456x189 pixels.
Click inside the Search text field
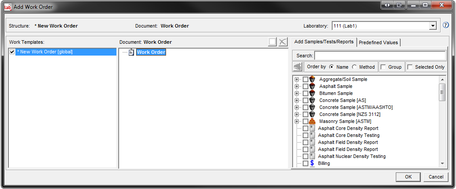(380, 56)
